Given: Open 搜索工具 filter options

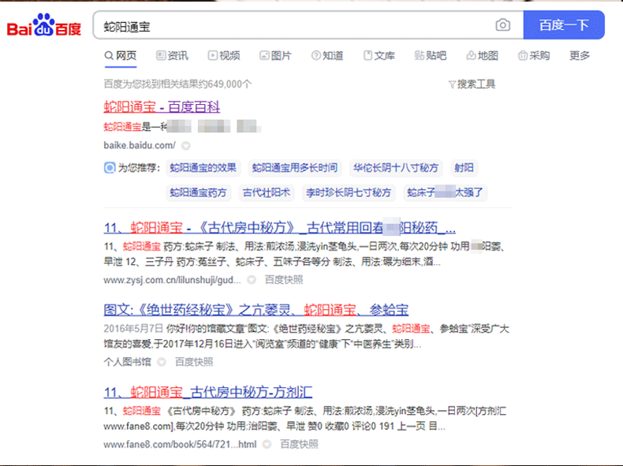Looking at the screenshot, I should (472, 84).
